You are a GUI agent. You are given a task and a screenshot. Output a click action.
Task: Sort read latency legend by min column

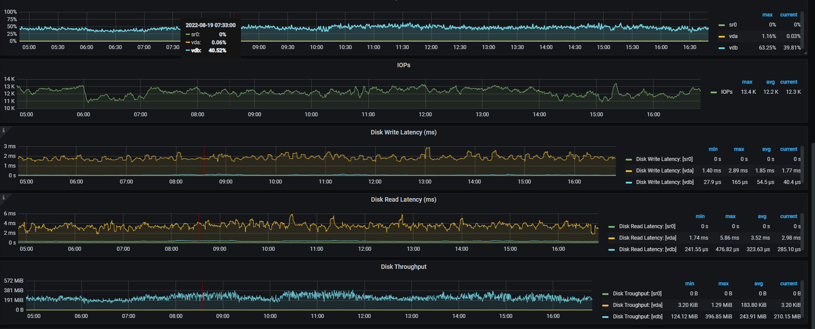[x=700, y=216]
